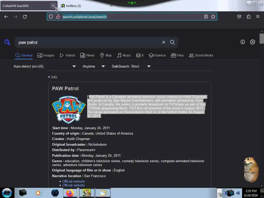Click the PAW Patrol infobox heading
Image resolution: width=264 pixels, height=198 pixels.
click(x=65, y=89)
